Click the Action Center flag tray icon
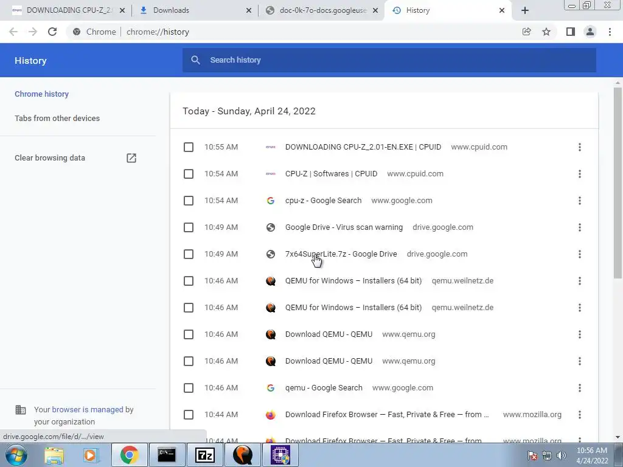 (532, 455)
